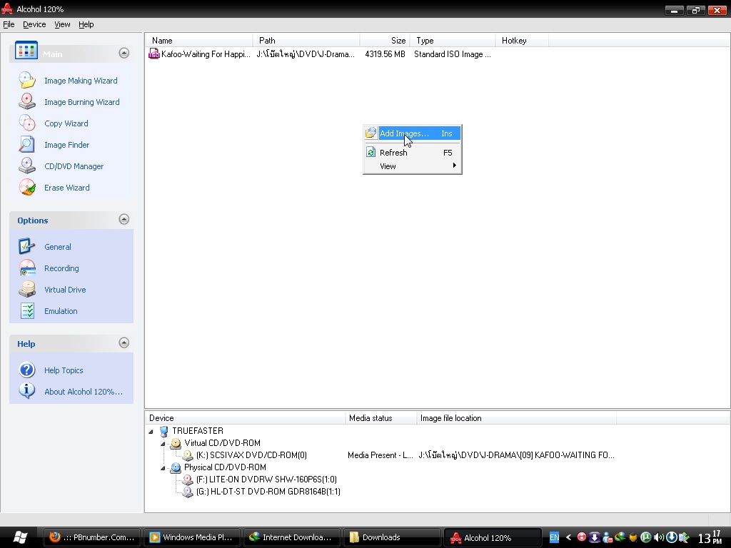Click the (F:) LITE-ON drive icon
Image resolution: width=731 pixels, height=548 pixels.
click(x=188, y=479)
